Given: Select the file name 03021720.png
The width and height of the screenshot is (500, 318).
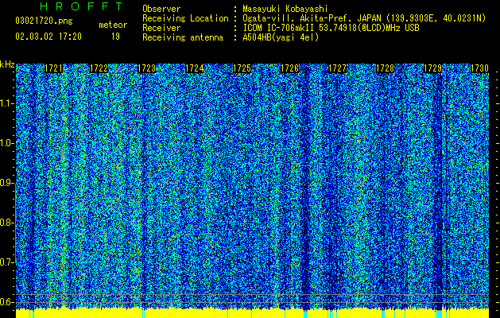Looking at the screenshot, I should coord(44,21).
